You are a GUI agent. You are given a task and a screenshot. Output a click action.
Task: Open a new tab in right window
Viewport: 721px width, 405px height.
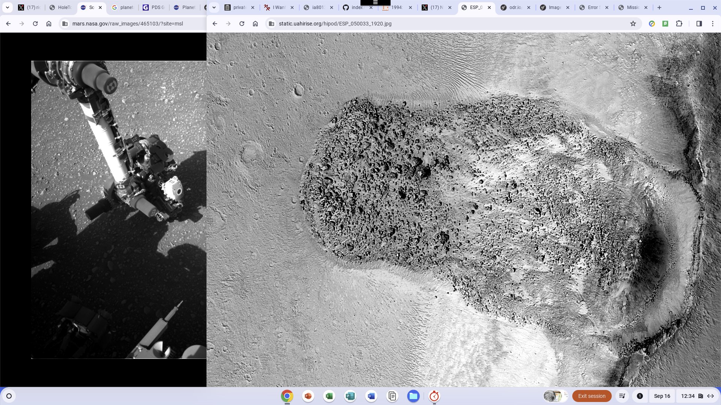coord(659,7)
